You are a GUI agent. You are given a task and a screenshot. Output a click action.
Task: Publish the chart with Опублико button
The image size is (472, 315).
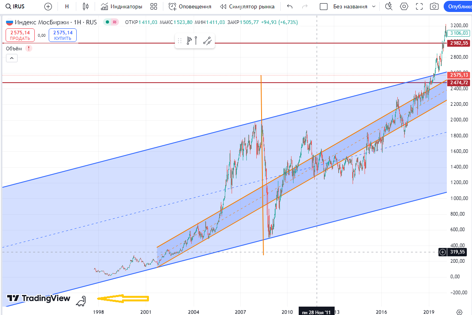[458, 6]
